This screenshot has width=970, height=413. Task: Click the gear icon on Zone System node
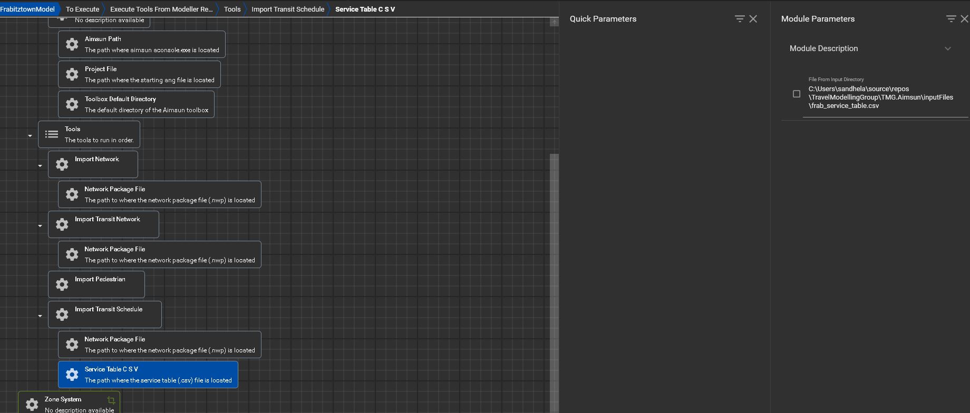pos(32,404)
